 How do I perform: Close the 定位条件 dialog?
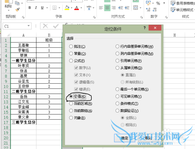155,28
